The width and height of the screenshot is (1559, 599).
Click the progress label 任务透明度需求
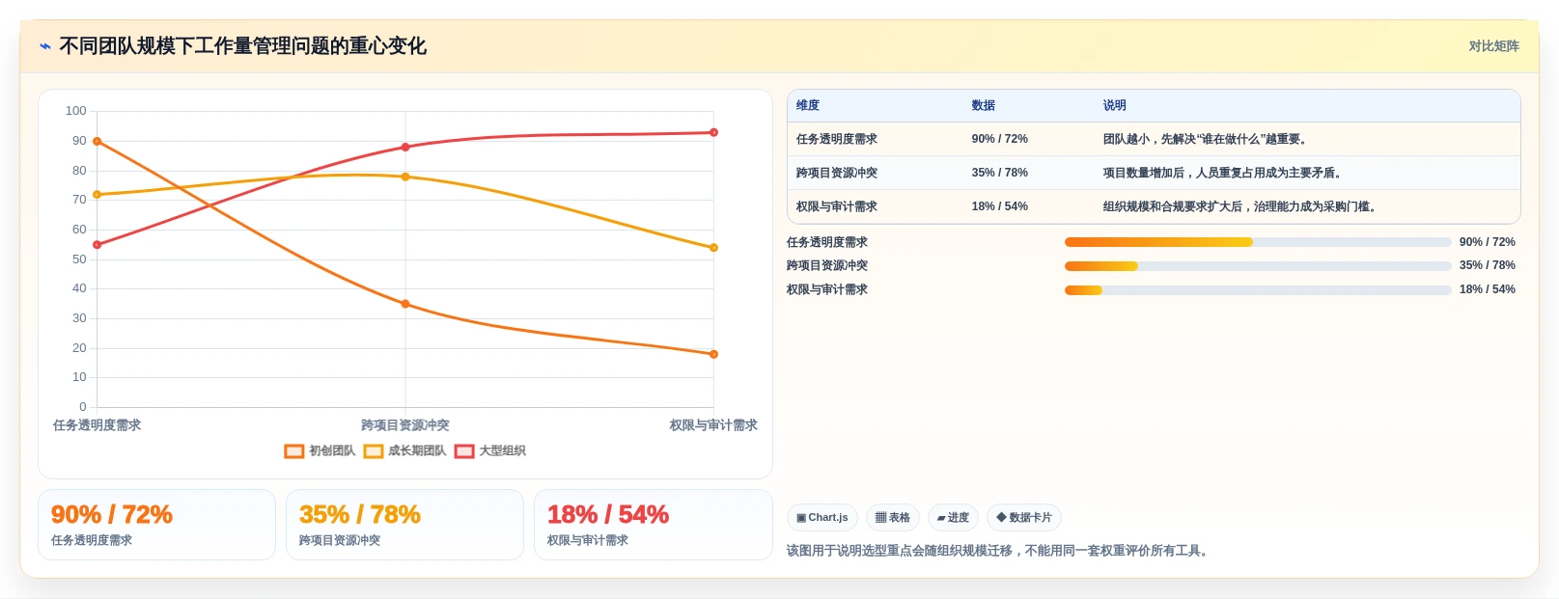pos(827,243)
